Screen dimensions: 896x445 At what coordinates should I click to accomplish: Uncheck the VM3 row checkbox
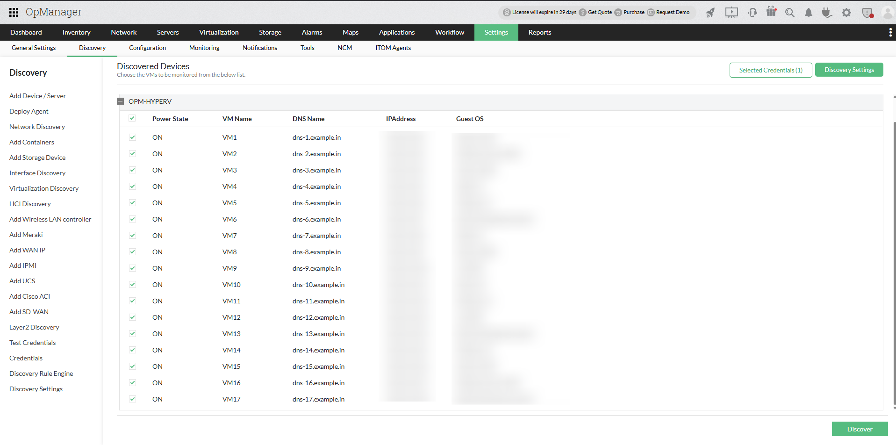click(132, 170)
